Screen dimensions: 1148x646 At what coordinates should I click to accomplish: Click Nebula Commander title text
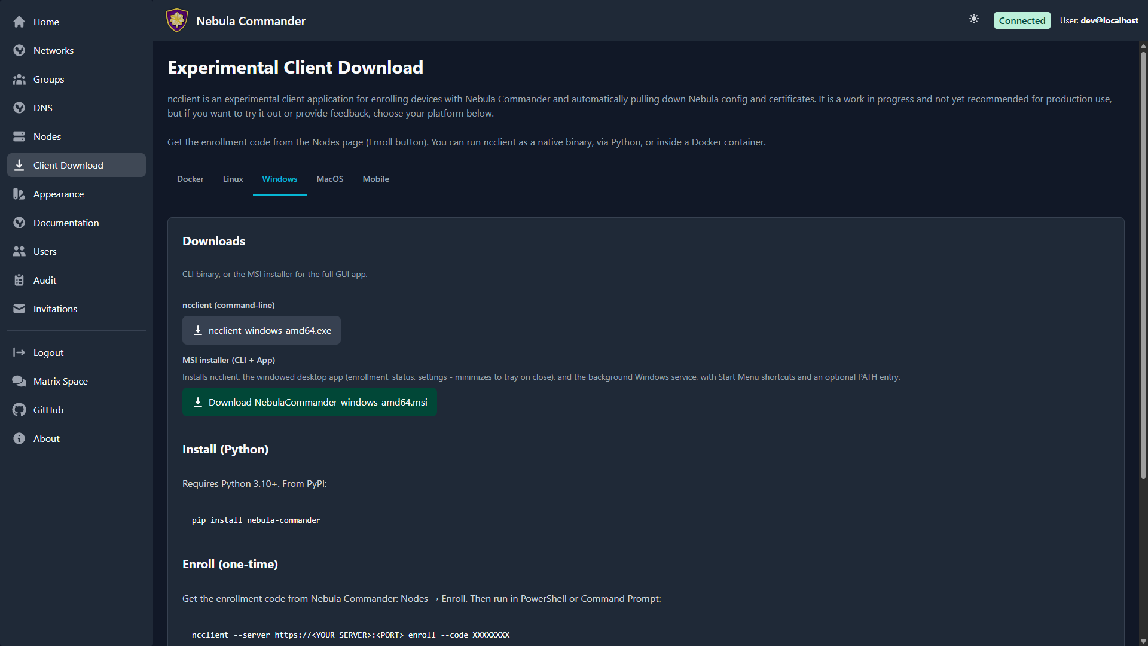coord(251,20)
